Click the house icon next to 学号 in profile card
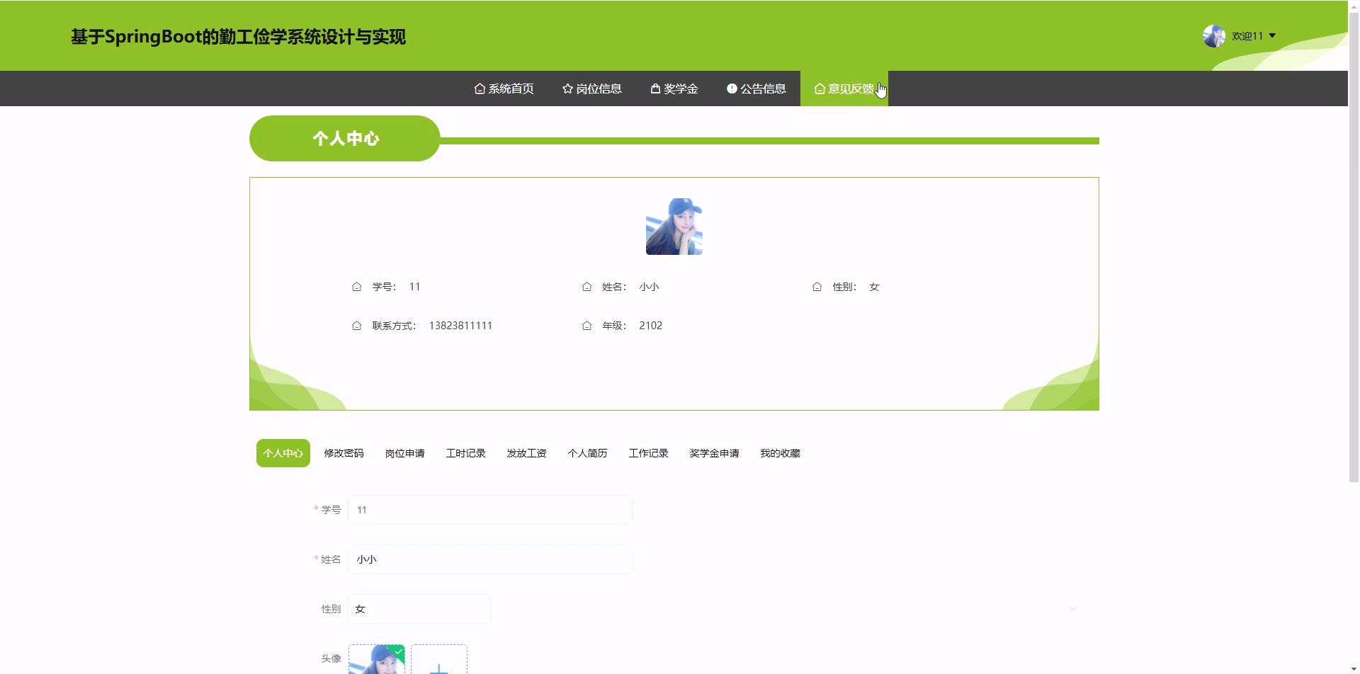This screenshot has height=674, width=1360. (x=356, y=287)
